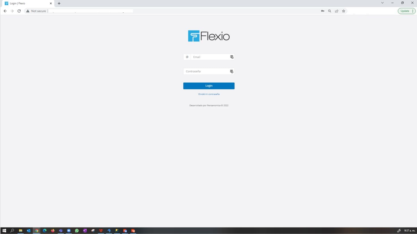Open Microsoft Teams from the taskbar
The width and height of the screenshot is (417, 234).
(x=61, y=231)
